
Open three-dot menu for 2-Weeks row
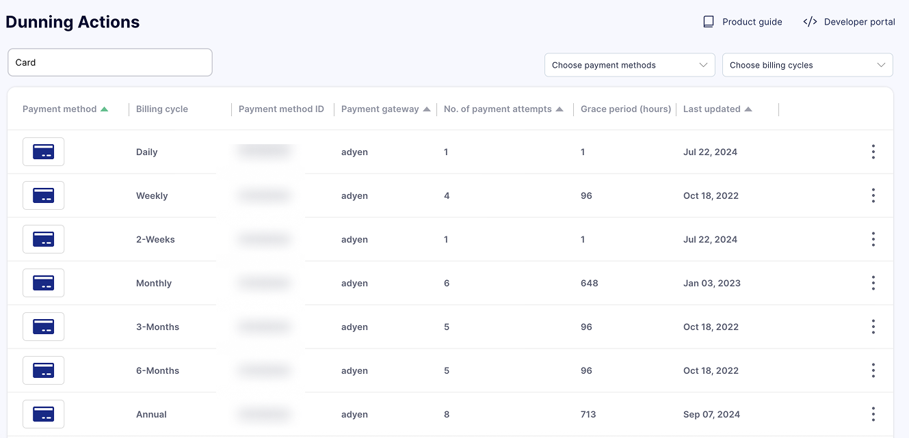point(873,239)
